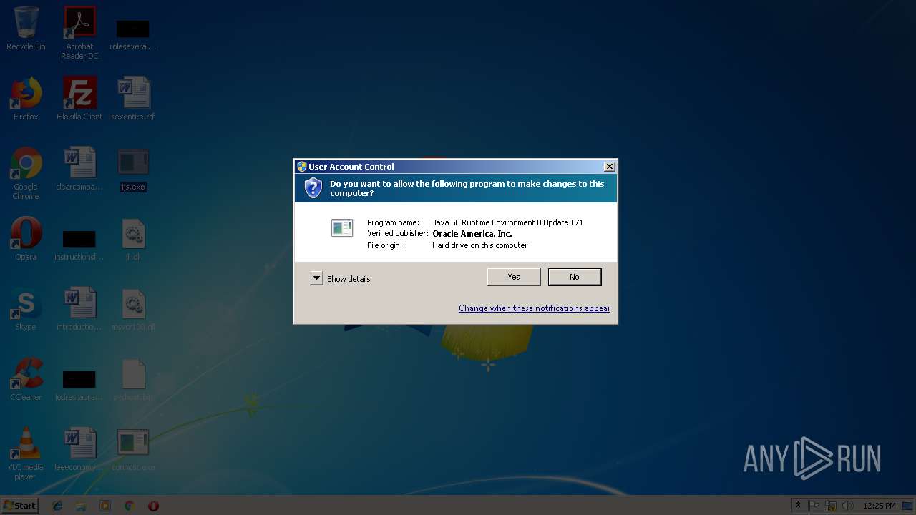Select jjs.exe file on desktop
Viewport: 916px width, 515px height.
pos(133,170)
